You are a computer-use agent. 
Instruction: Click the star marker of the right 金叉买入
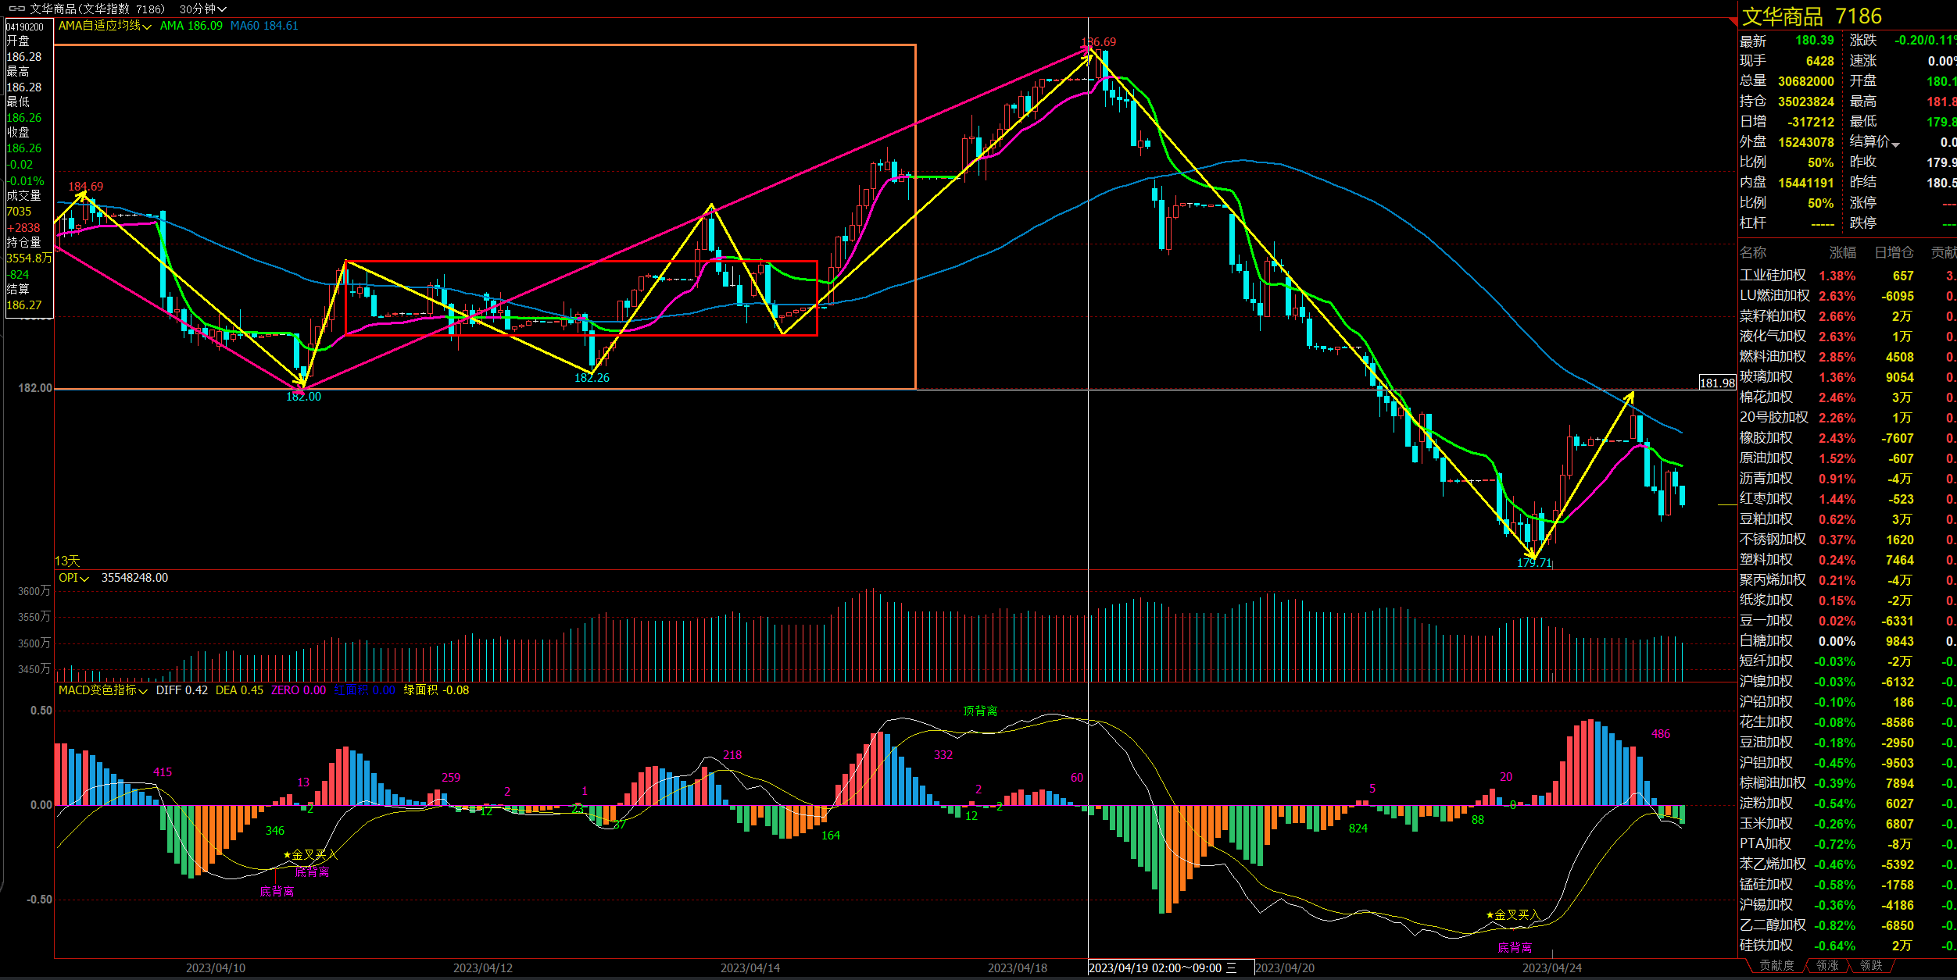[x=1490, y=915]
